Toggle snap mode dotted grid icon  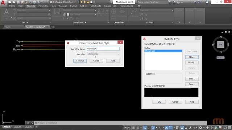click(138, 127)
